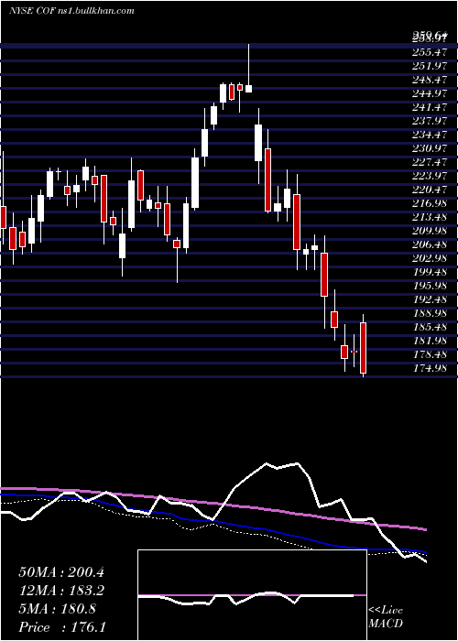Click the Price : 176.1 readout
Screen dimensions: 458x641
pyautogui.click(x=61, y=627)
